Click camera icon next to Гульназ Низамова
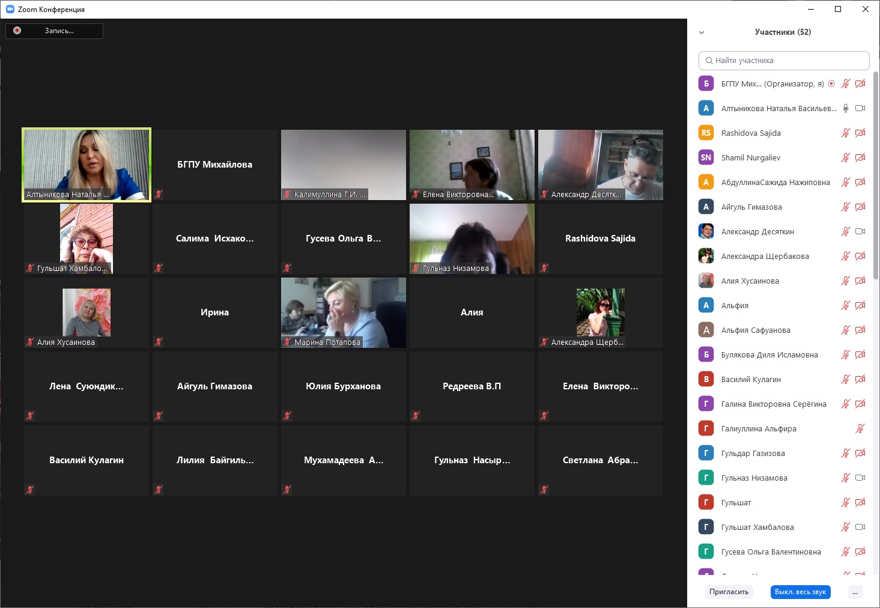 [x=860, y=478]
